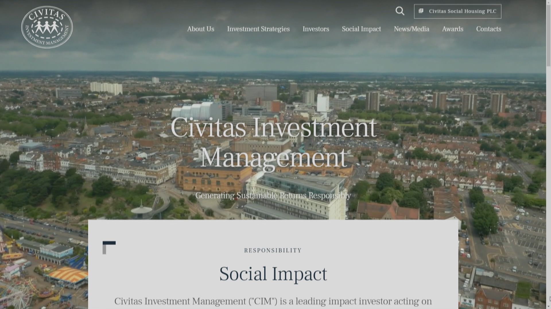Image resolution: width=551 pixels, height=309 pixels.
Task: Click the CIM leading impact investor paragraph
Action: click(273, 302)
